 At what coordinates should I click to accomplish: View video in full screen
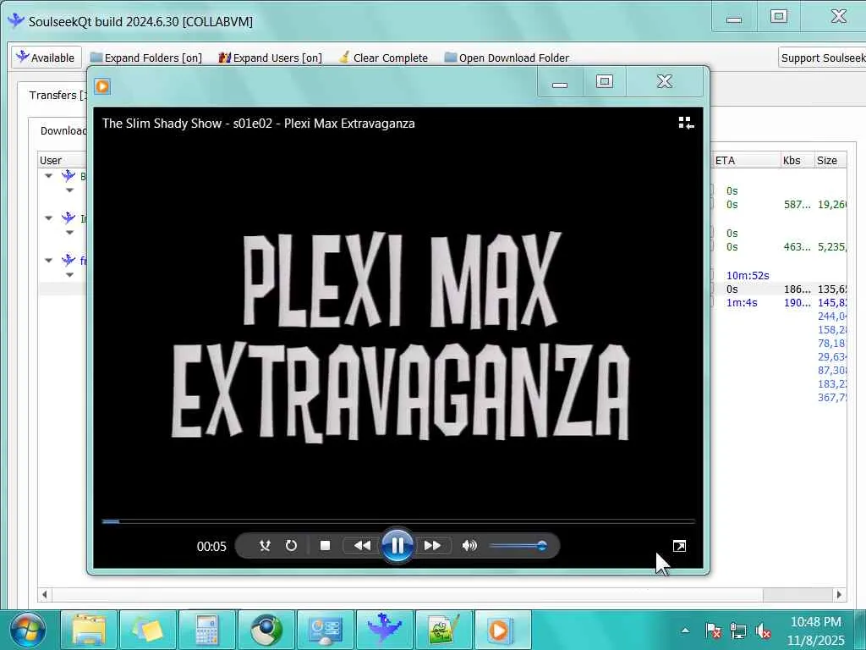tap(679, 546)
